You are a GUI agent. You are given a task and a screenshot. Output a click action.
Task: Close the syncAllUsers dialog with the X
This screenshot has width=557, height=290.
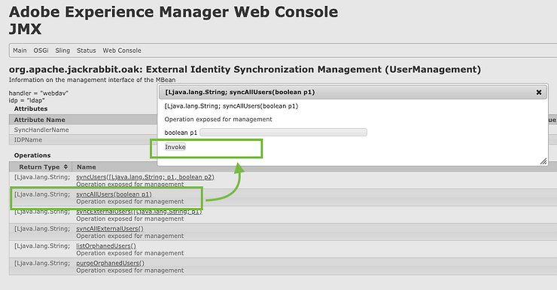538,93
